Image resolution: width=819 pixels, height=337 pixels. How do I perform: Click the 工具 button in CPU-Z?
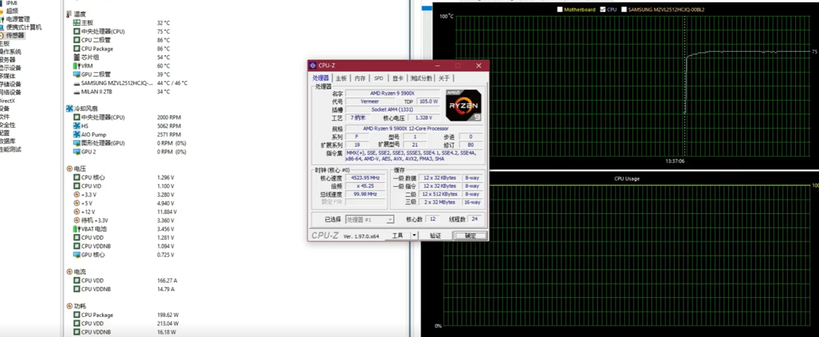click(x=397, y=235)
